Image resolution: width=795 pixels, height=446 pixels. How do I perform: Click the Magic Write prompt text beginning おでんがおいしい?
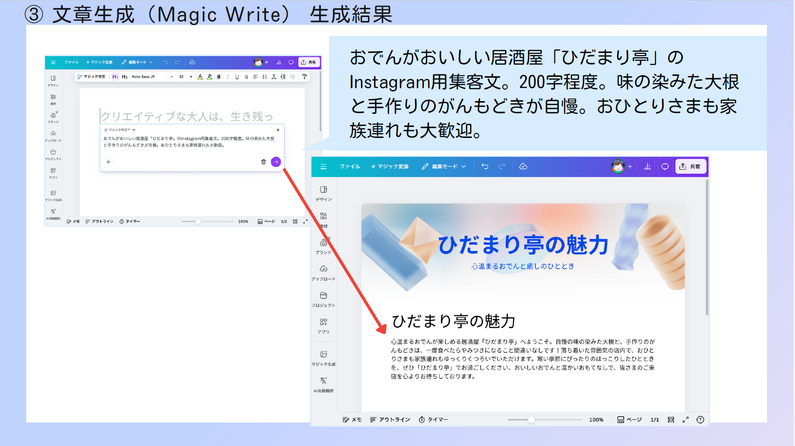(x=189, y=142)
